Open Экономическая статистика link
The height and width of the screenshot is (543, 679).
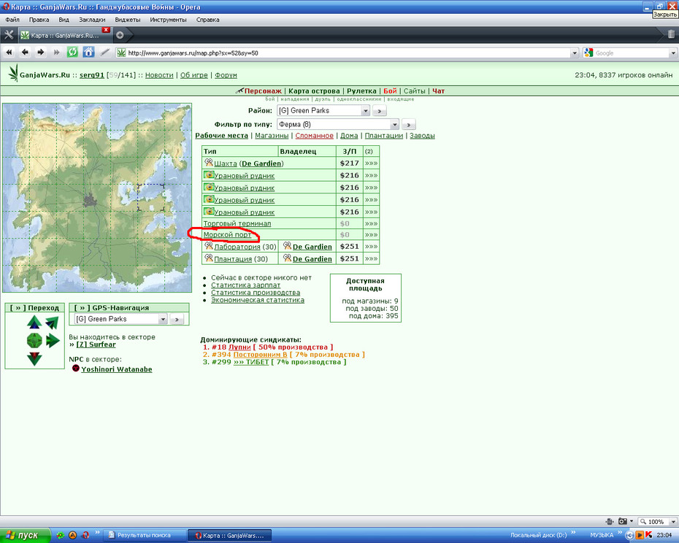258,300
